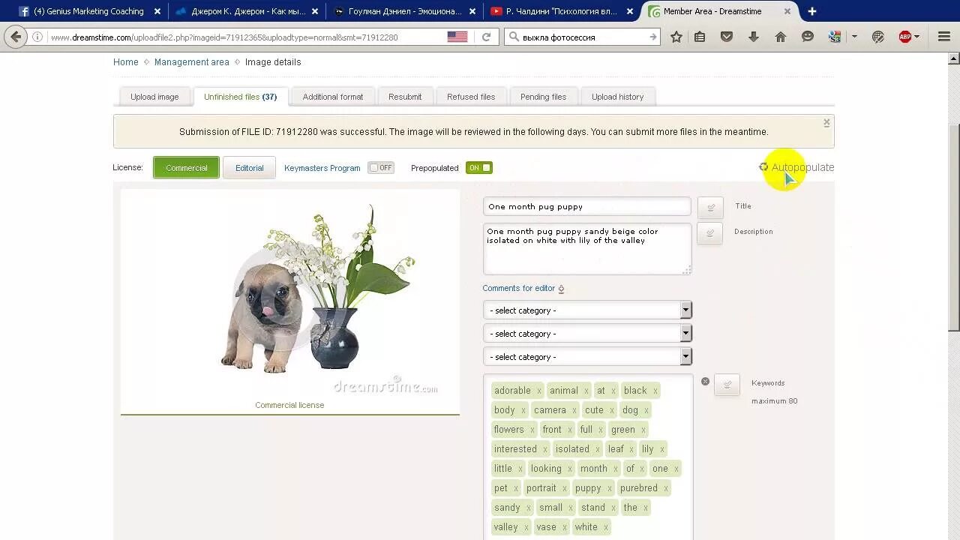Go to Home breadcrumb link
960x540 pixels.
pos(126,62)
